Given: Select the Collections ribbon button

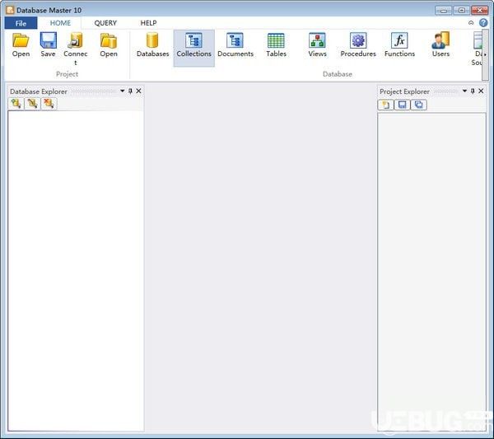Looking at the screenshot, I should [193, 48].
